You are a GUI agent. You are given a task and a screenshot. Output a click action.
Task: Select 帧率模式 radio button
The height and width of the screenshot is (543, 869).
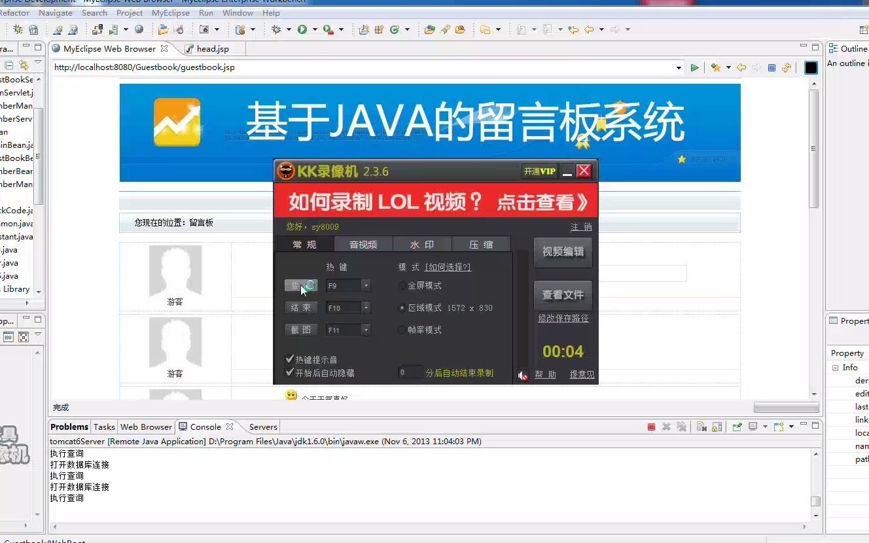(x=402, y=330)
